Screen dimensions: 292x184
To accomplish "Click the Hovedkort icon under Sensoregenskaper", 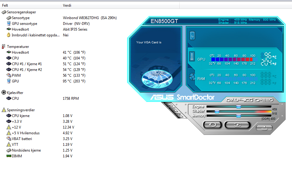I will pyautogui.click(x=9, y=29).
